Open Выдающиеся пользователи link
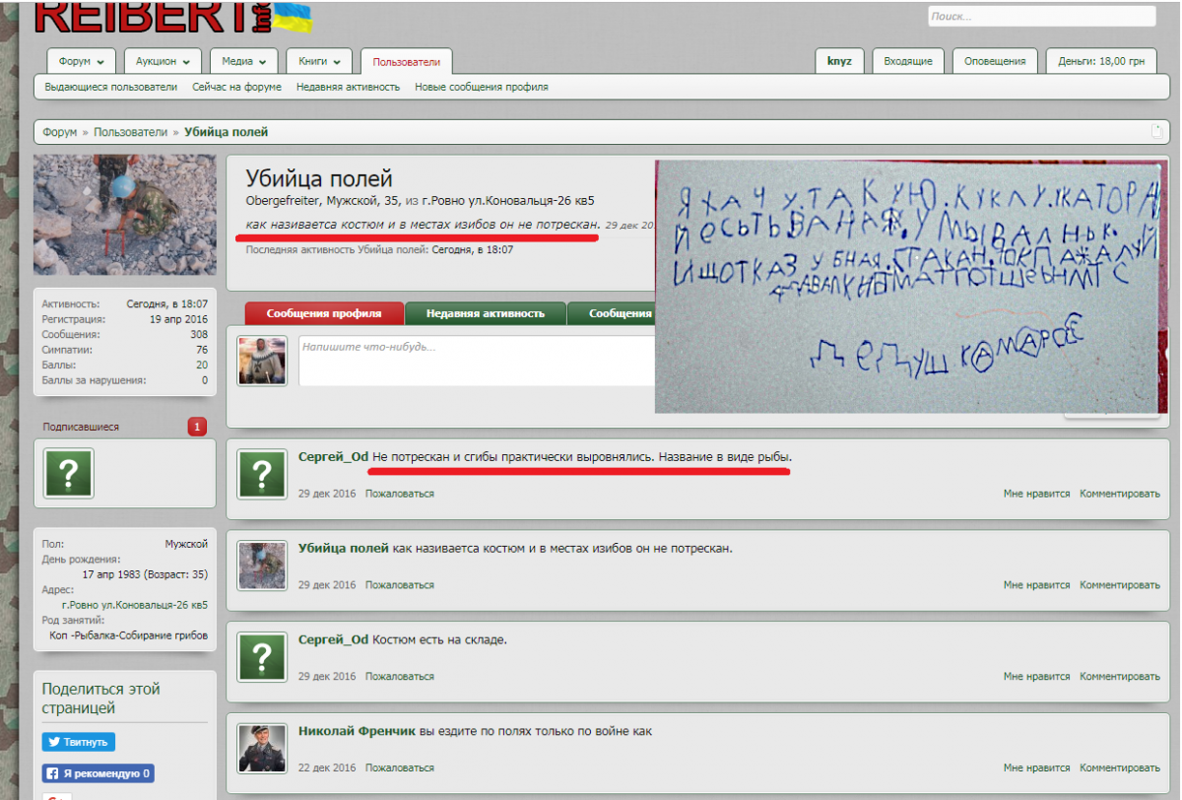Screen dimensions: 1182x800 111,87
